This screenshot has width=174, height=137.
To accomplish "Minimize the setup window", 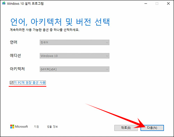I will (x=146, y=3).
